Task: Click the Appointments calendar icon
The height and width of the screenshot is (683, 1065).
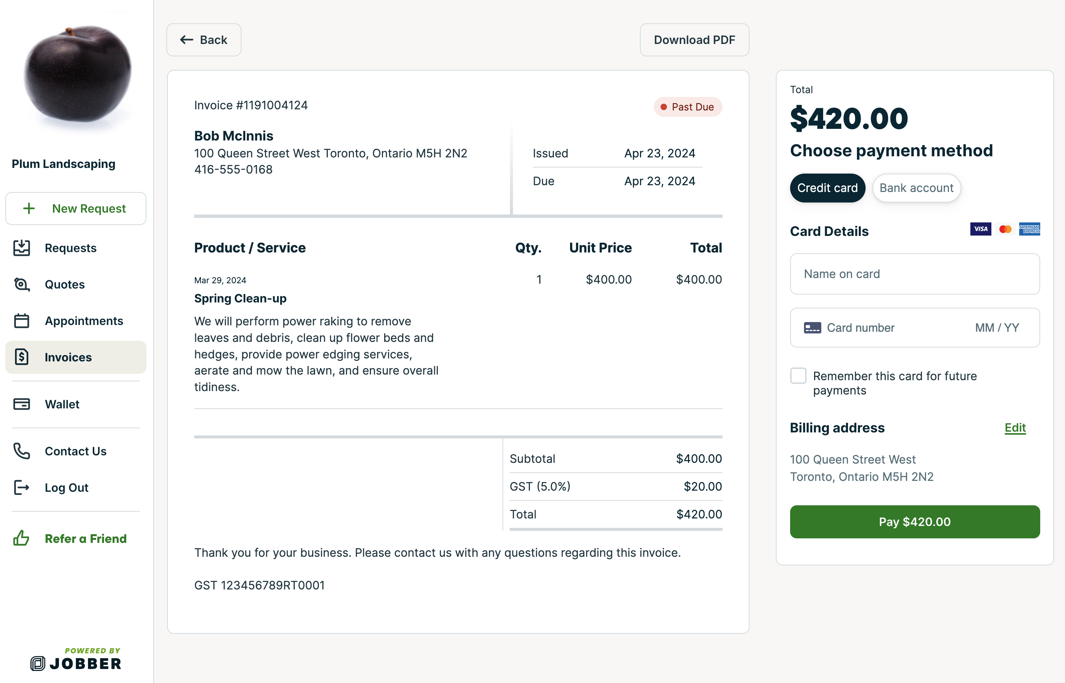Action: click(21, 321)
